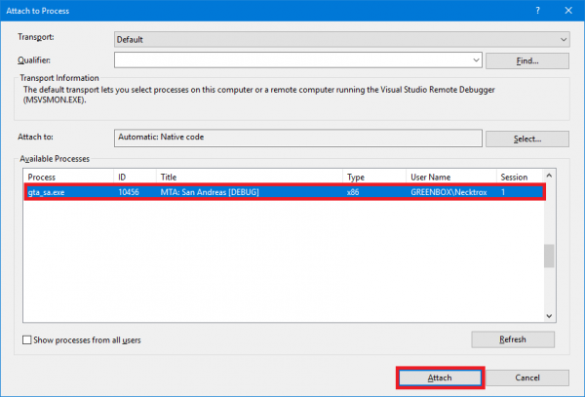Click inside the Qualifier text field
The width and height of the screenshot is (585, 397).
click(292, 60)
